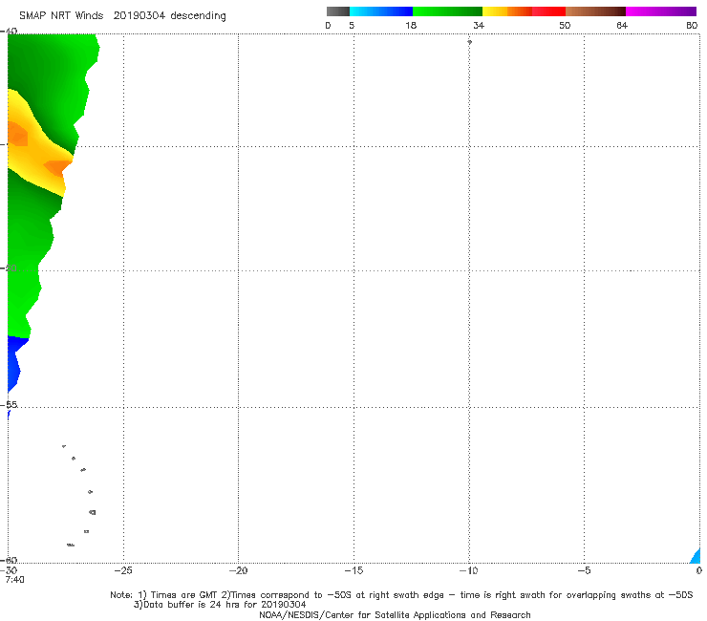Click the latitude axis label '-55'
The width and height of the screenshot is (707, 621).
10,404
